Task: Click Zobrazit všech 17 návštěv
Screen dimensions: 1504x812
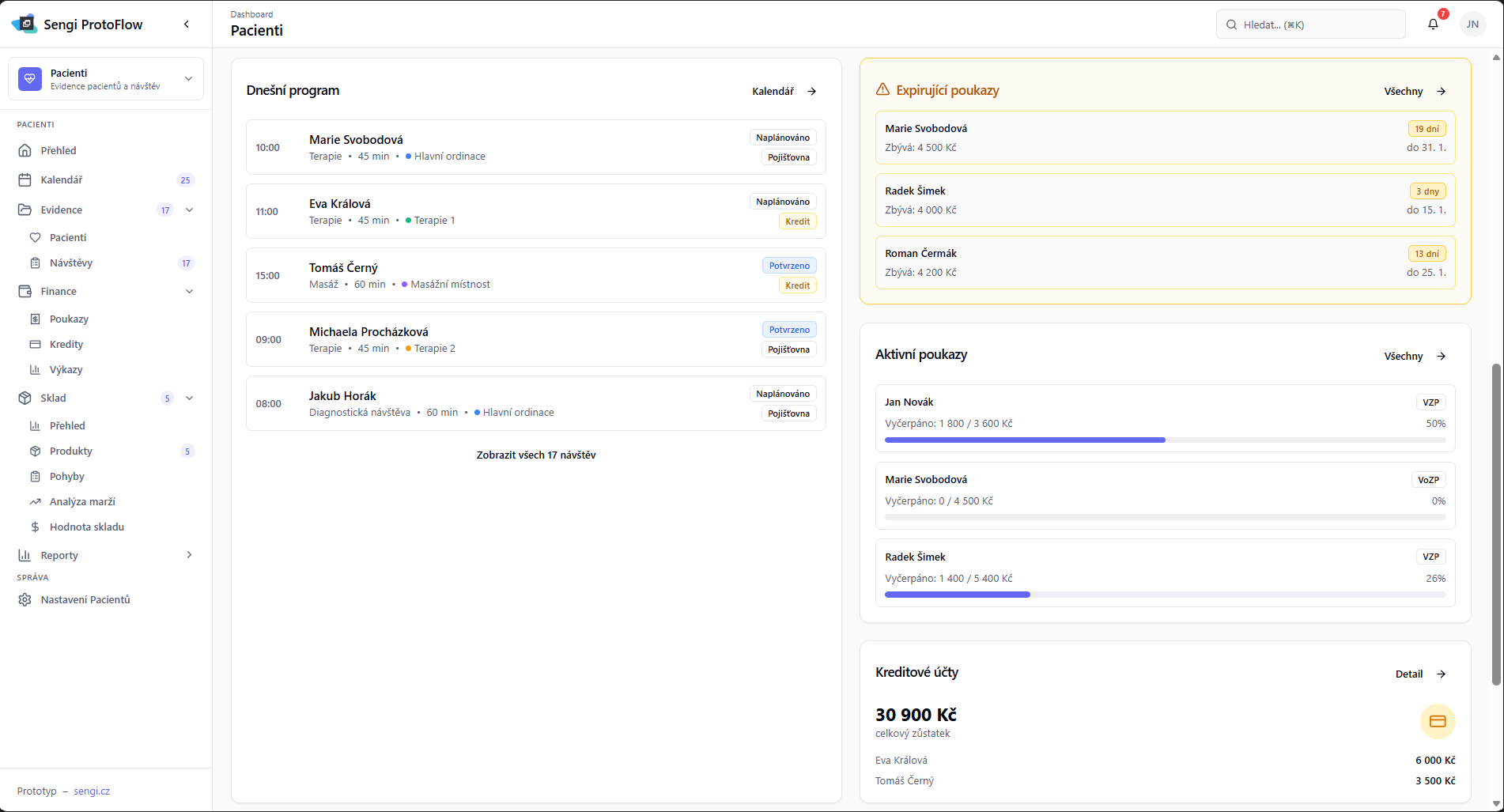Action: point(535,455)
